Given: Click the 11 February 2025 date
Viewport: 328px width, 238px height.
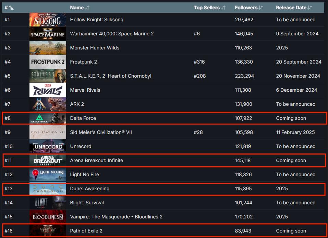Looking at the screenshot, I should (x=295, y=132).
